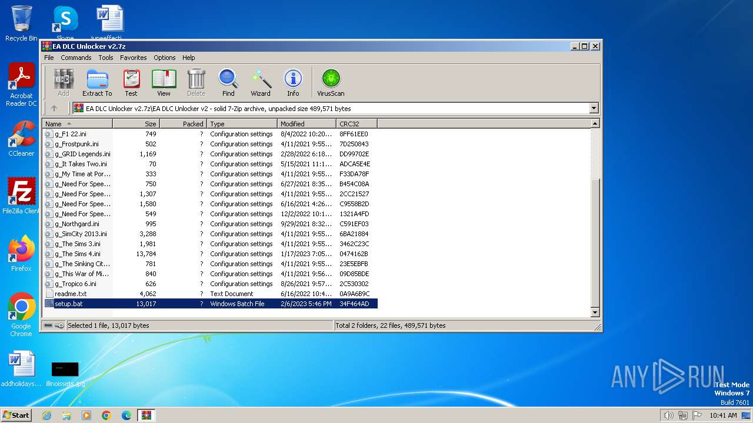753x423 pixels.
Task: Go up one folder level arrow
Action: pyautogui.click(x=54, y=108)
